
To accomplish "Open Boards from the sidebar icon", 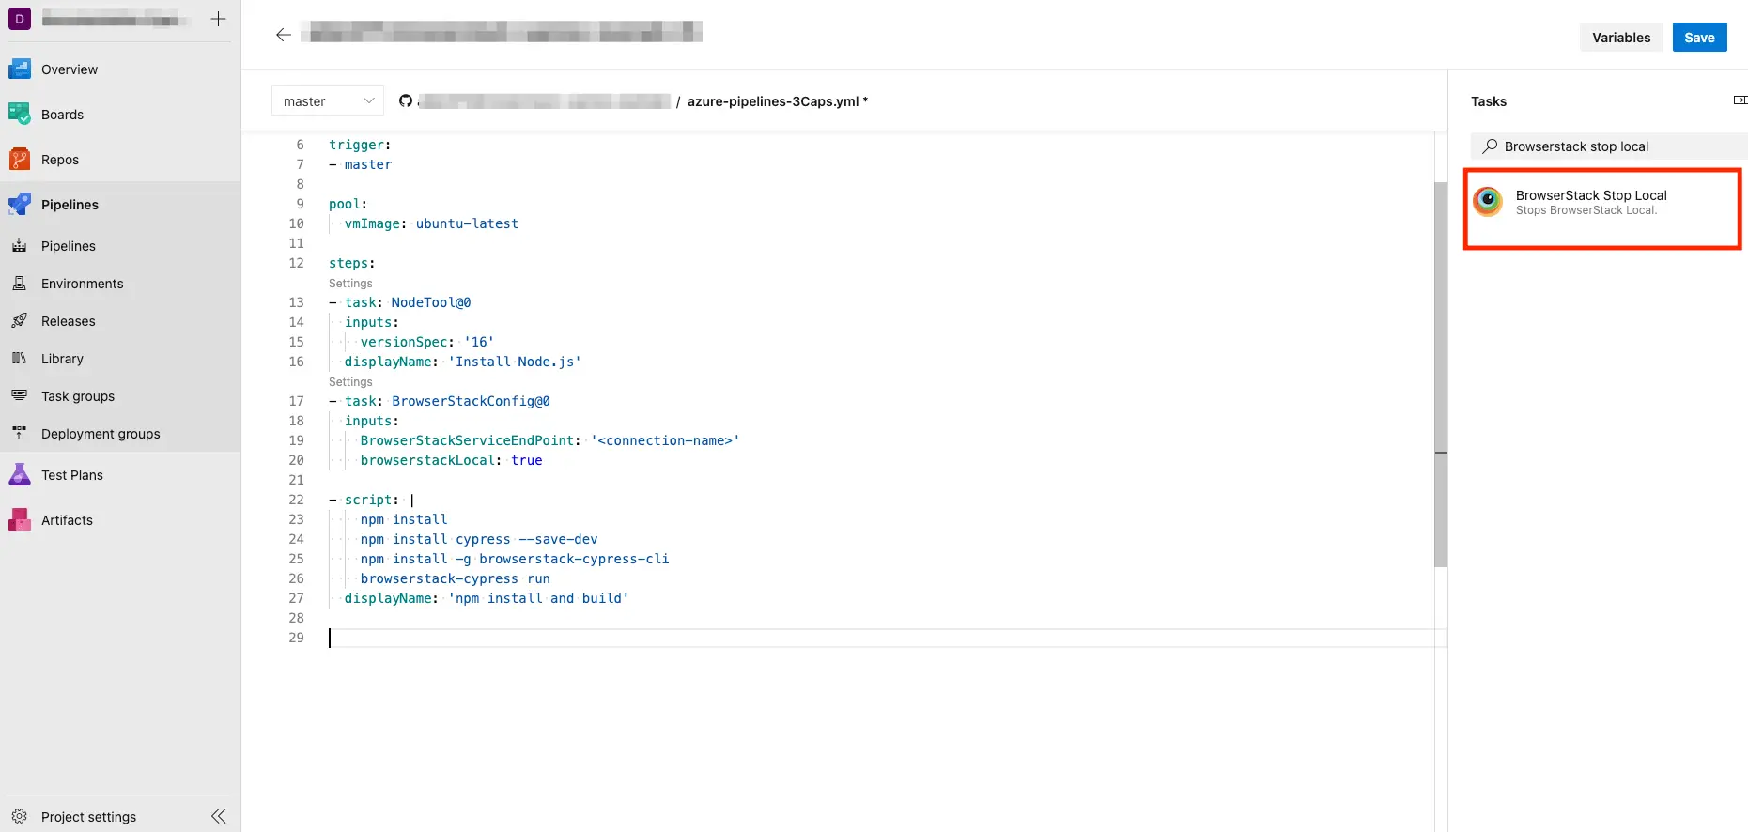I will click(x=20, y=115).
